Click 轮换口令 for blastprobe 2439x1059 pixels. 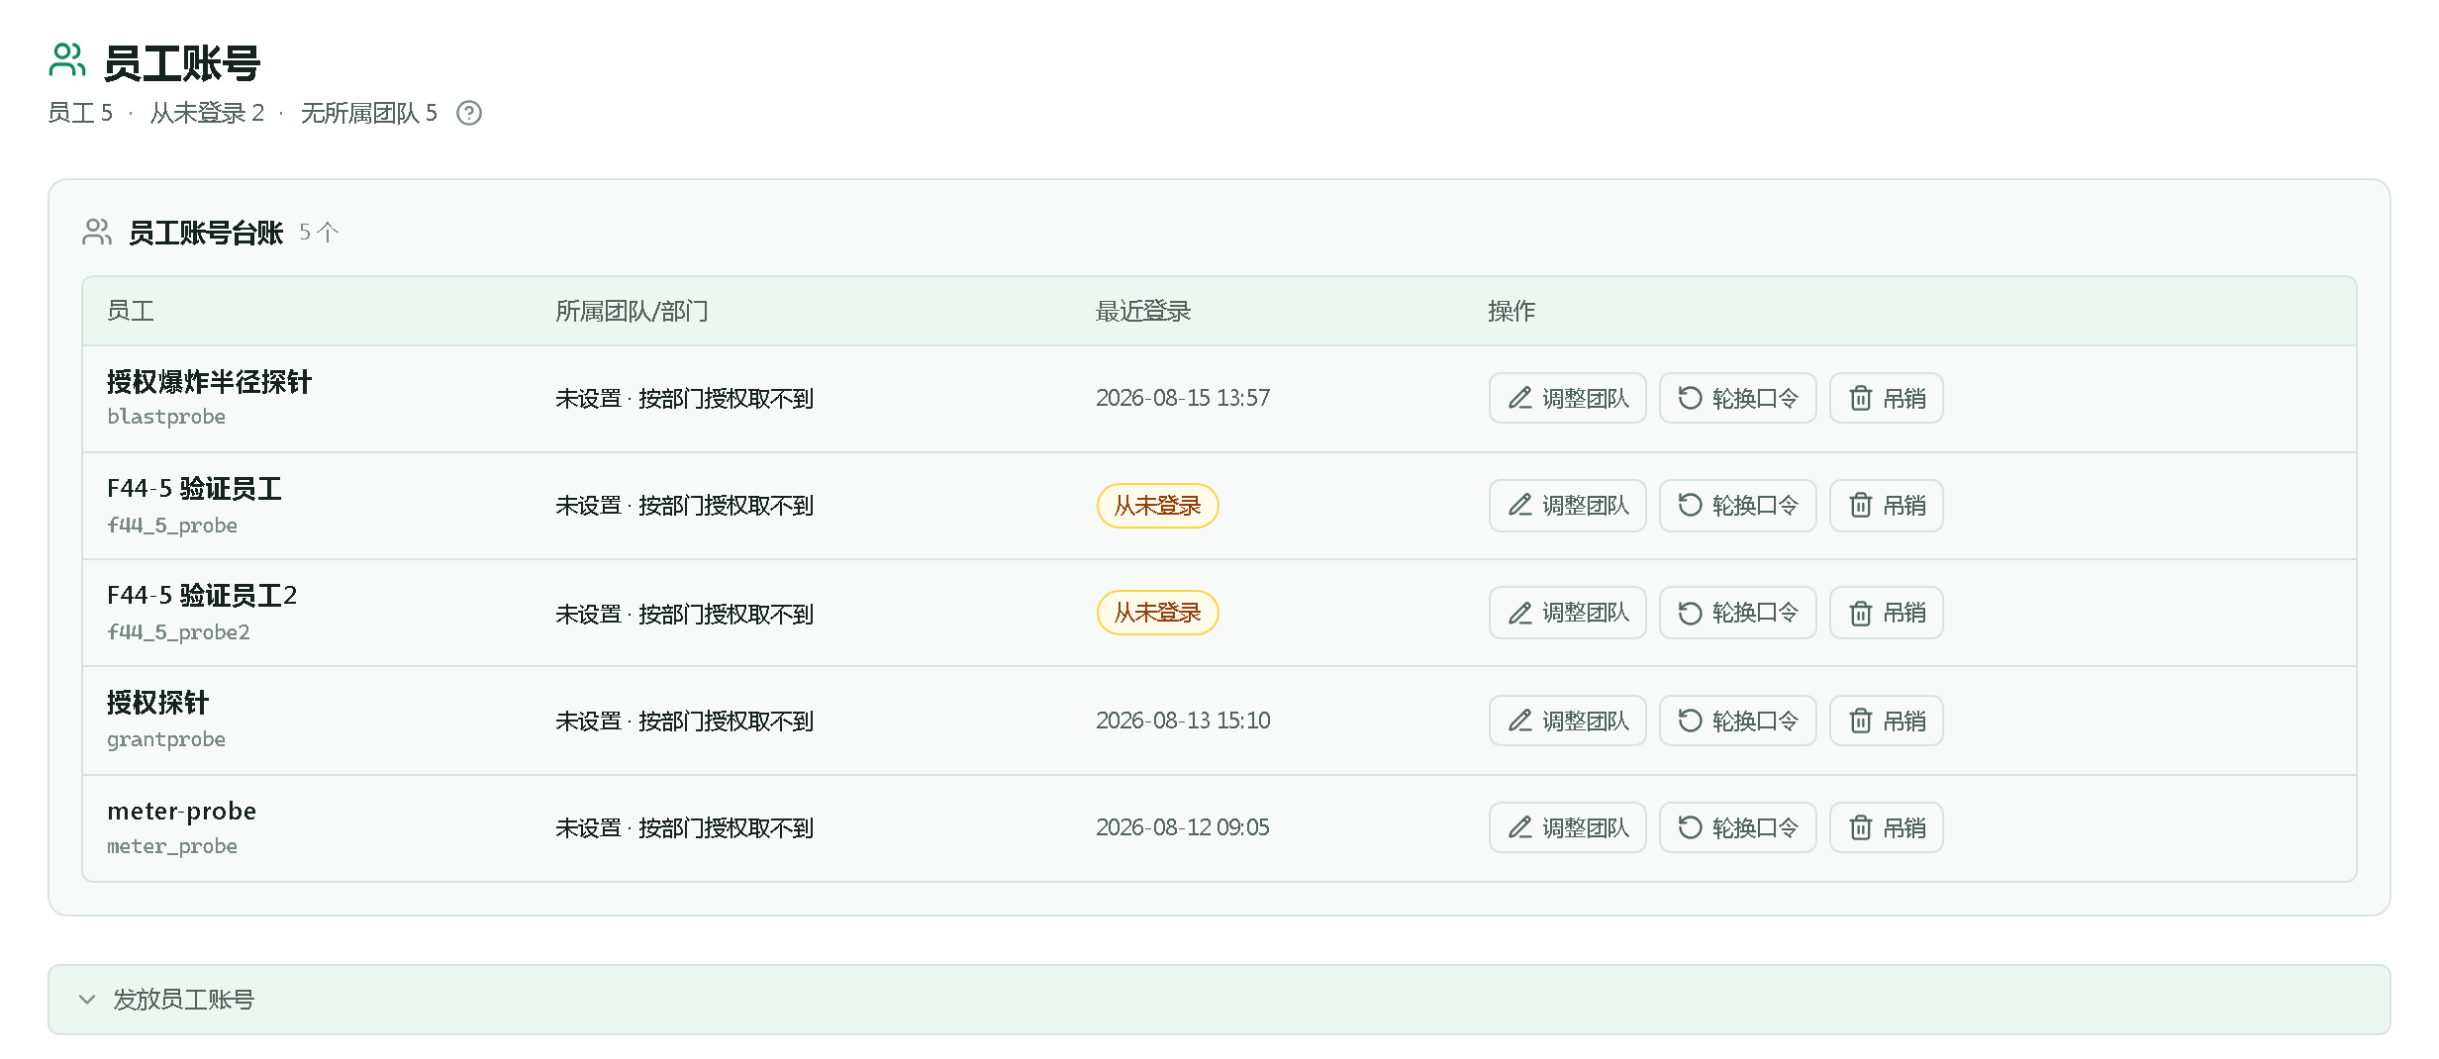pyautogui.click(x=1737, y=398)
